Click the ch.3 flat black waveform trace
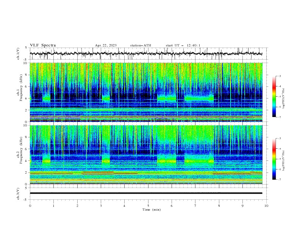Screen dimensions: 300x231 pos(146,193)
